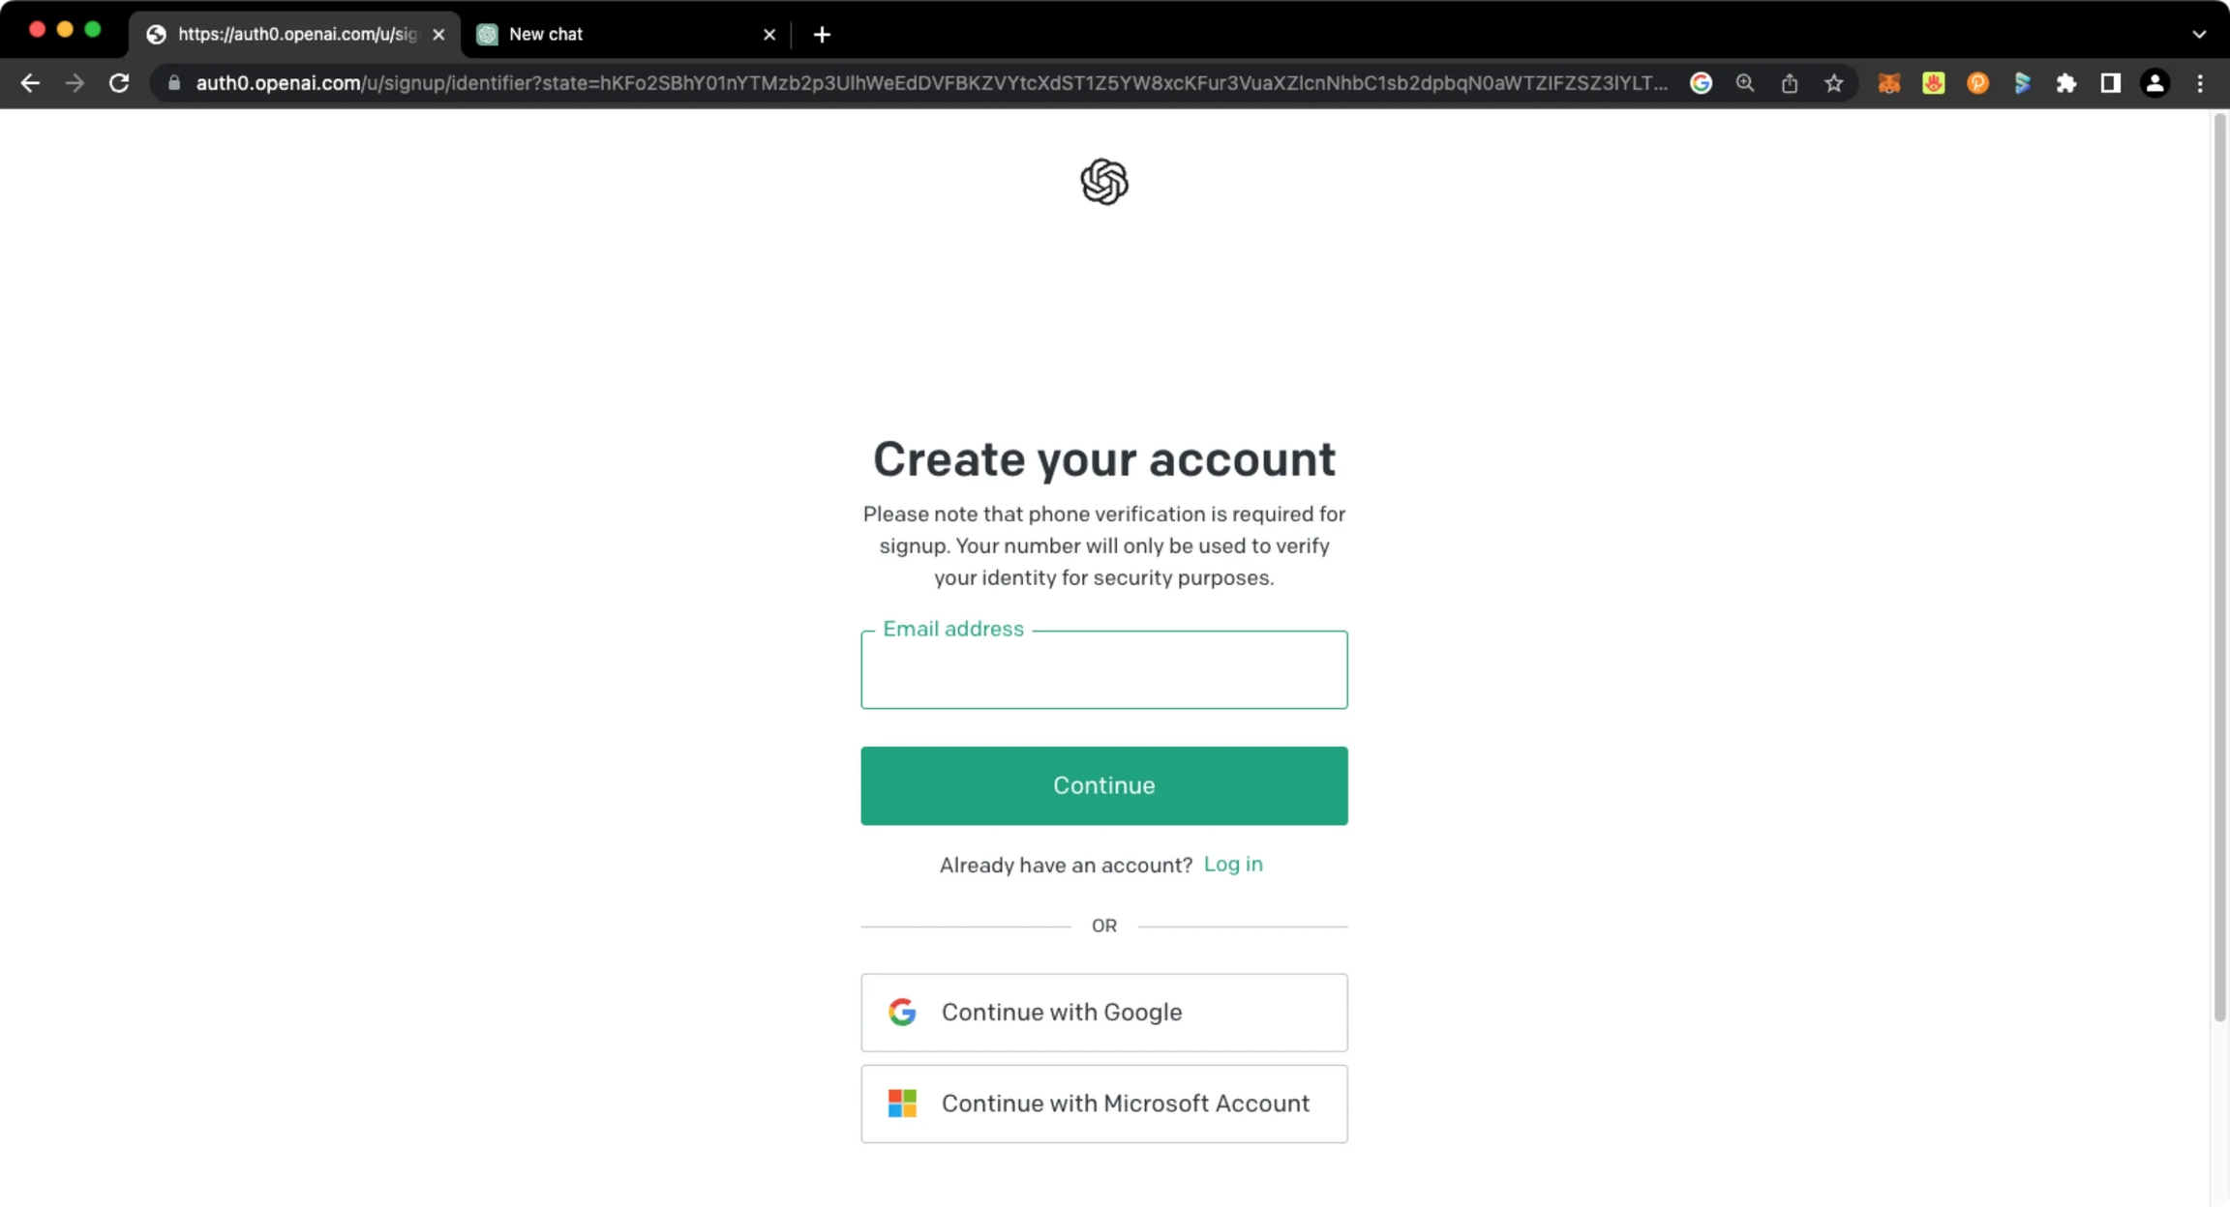
Task: Choose Continue with Microsoft Account
Action: pyautogui.click(x=1103, y=1104)
